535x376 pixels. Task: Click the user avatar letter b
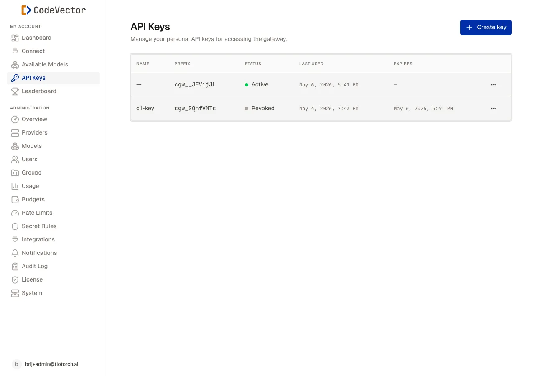[16, 364]
